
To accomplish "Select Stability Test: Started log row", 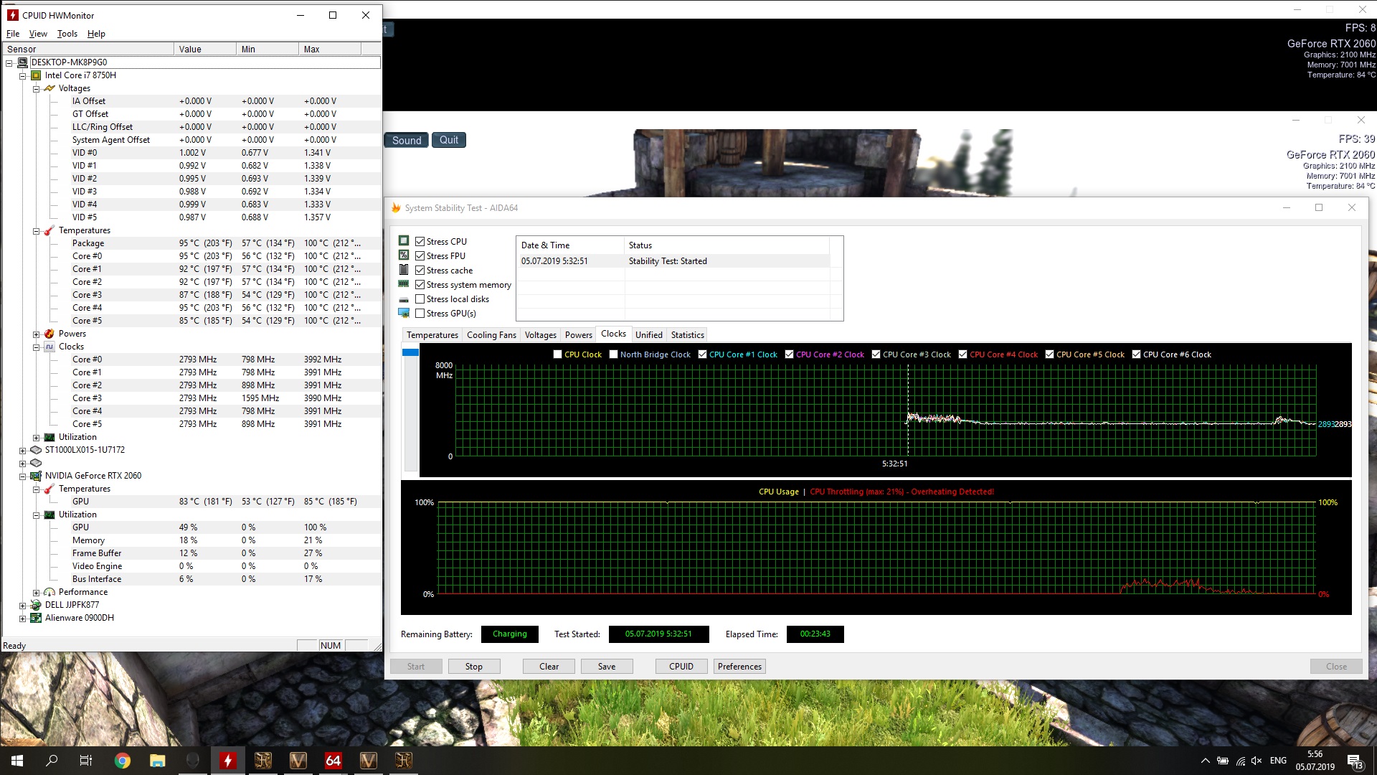I will (674, 261).
